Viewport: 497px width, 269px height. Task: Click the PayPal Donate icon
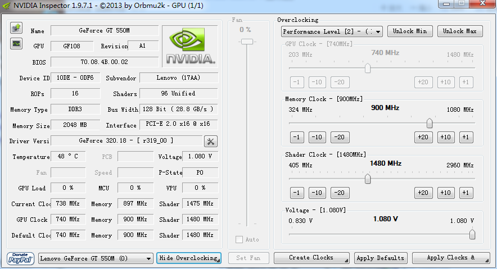[21, 258]
